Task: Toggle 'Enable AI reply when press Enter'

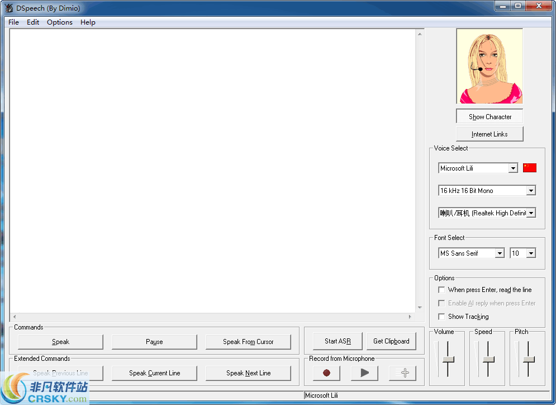Action: (441, 303)
